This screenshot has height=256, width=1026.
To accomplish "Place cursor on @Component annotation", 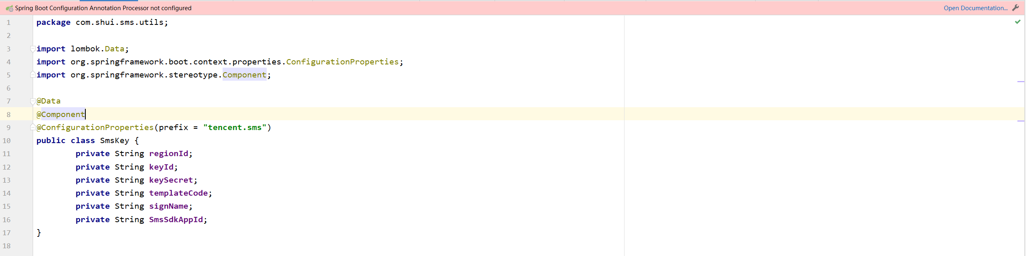I will pyautogui.click(x=61, y=115).
